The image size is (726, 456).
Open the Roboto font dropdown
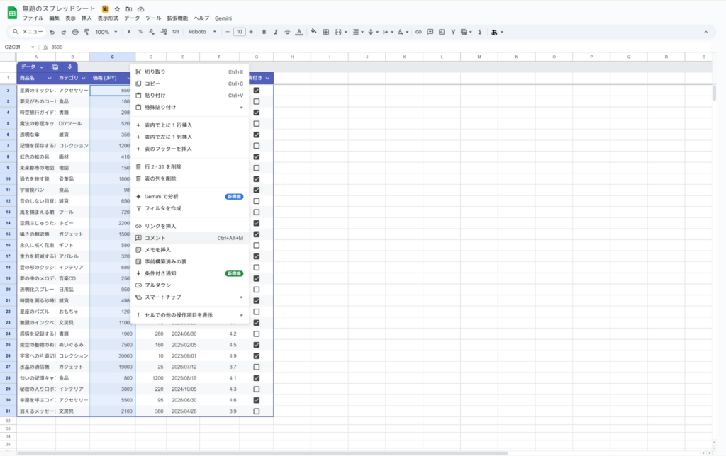pos(202,32)
